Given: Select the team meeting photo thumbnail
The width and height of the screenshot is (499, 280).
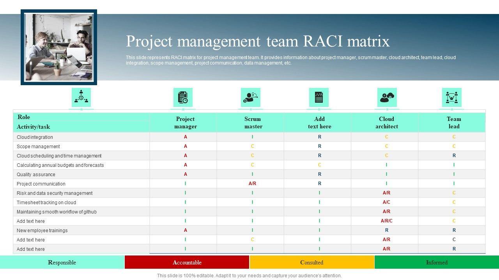Looking at the screenshot, I should 59,47.
